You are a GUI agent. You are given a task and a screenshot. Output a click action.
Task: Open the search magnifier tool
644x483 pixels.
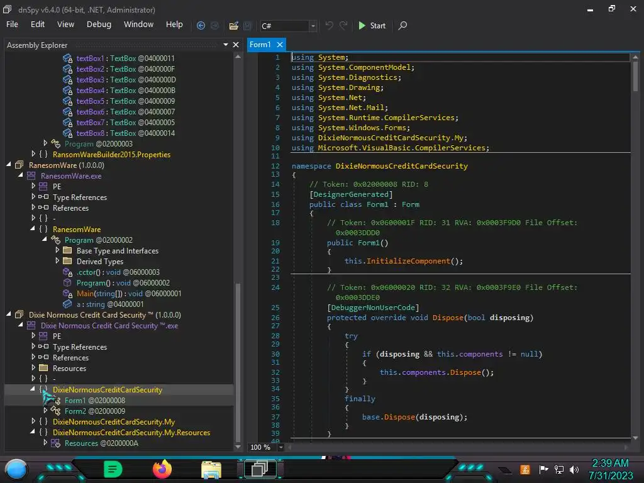coord(403,25)
